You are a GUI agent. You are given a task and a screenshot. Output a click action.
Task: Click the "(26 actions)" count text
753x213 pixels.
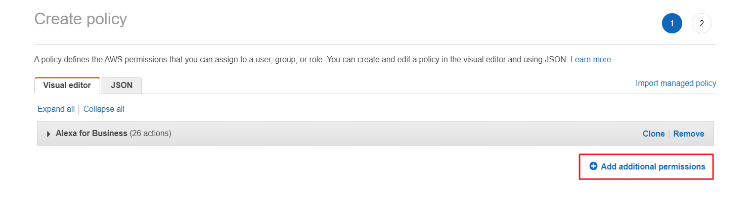pyautogui.click(x=150, y=134)
